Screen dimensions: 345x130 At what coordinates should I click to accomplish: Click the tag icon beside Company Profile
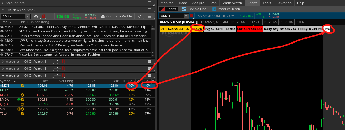[139, 17]
